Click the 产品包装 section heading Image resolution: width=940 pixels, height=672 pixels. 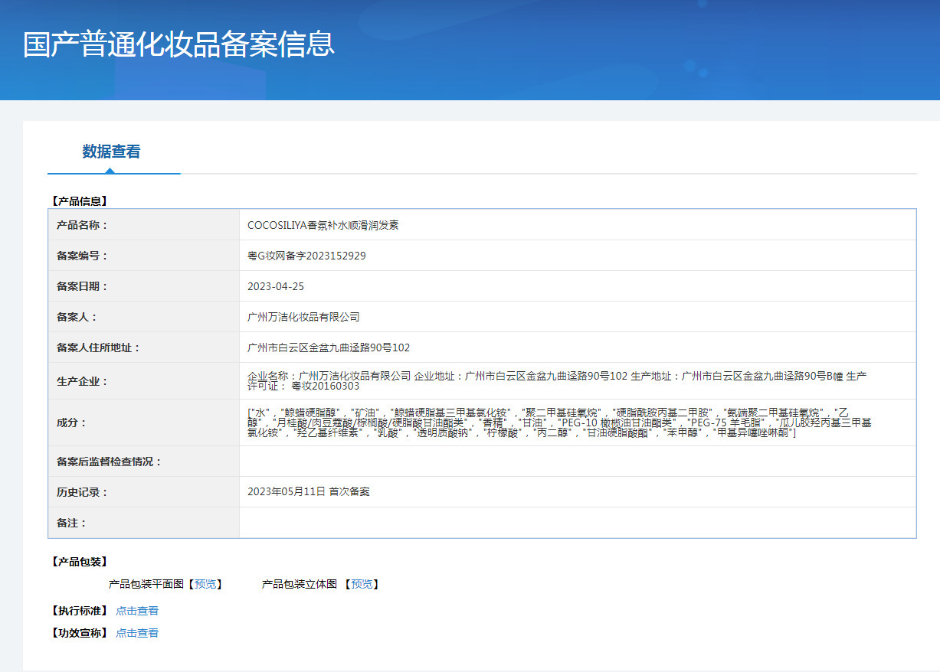click(80, 562)
